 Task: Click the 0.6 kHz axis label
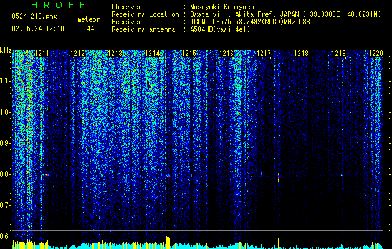click(6, 237)
